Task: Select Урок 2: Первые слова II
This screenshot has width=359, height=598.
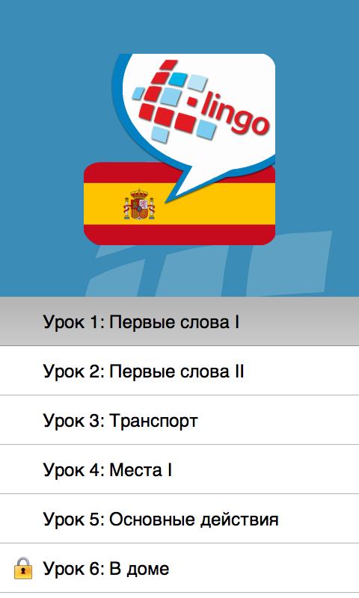Action: 179,371
